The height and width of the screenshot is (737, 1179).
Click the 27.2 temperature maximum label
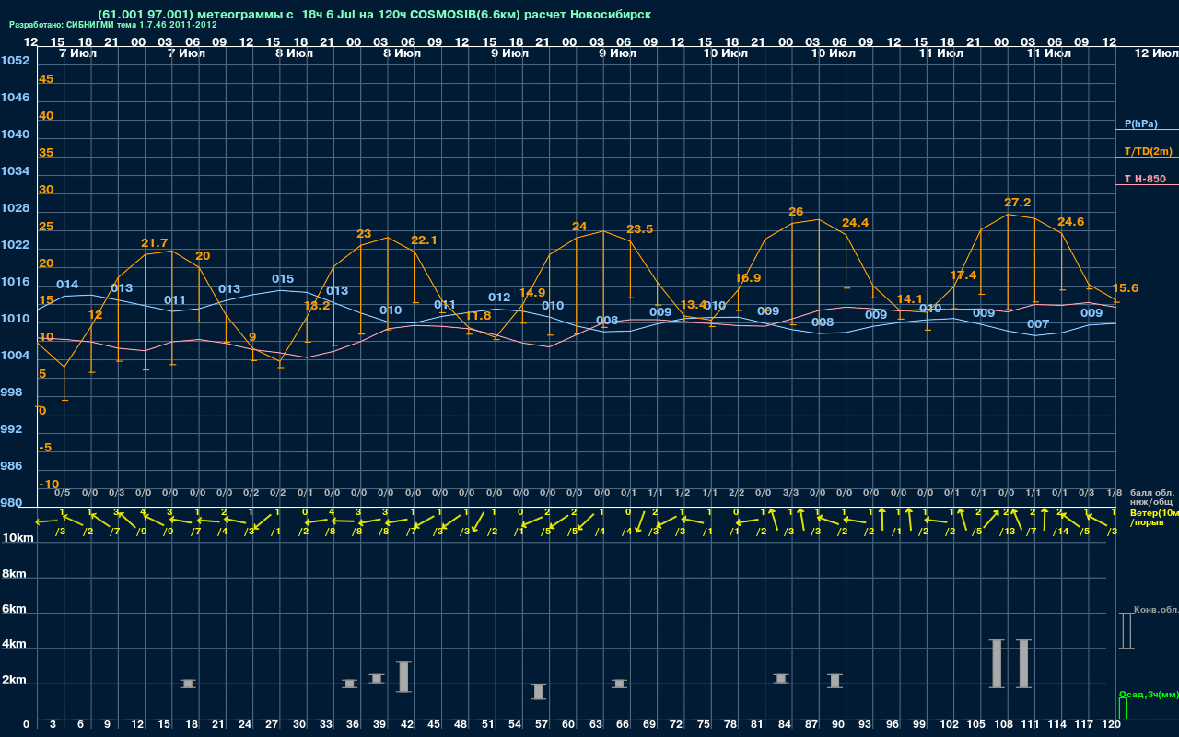pos(1018,202)
